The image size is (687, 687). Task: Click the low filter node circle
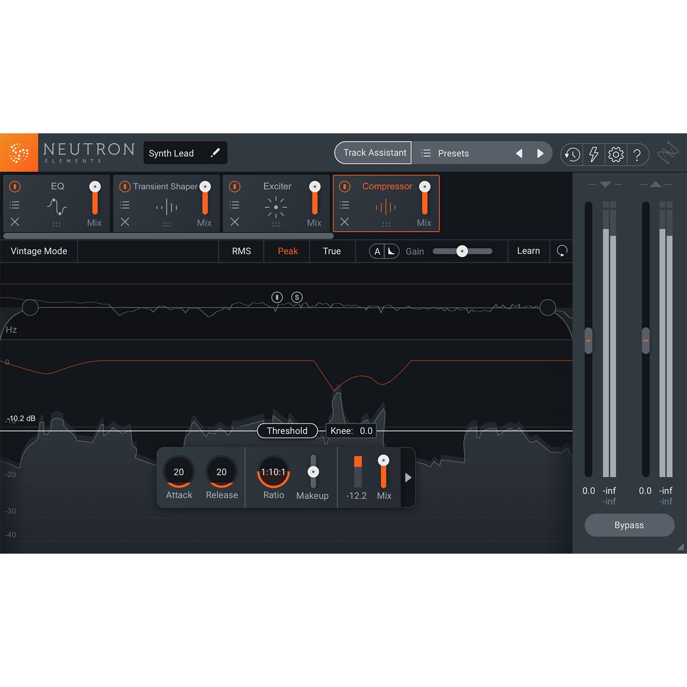[30, 307]
